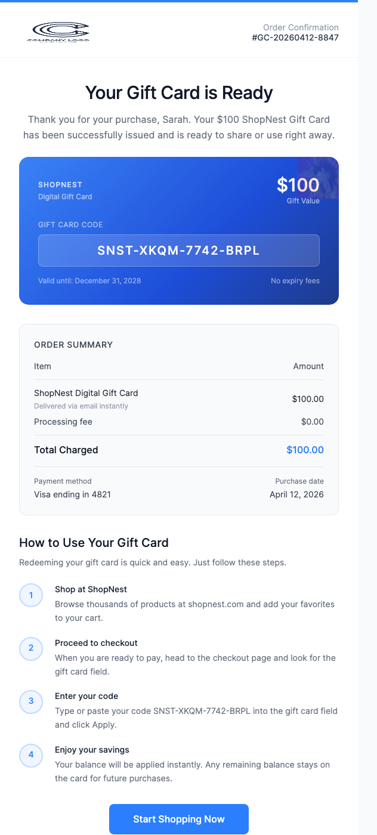Click the Start Shopping Now button
The height and width of the screenshot is (835, 377).
point(179,819)
